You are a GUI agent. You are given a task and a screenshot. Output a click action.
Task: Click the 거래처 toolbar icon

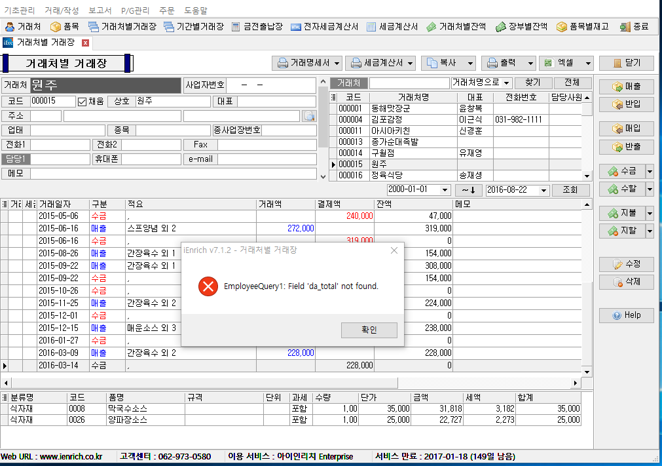pos(23,27)
